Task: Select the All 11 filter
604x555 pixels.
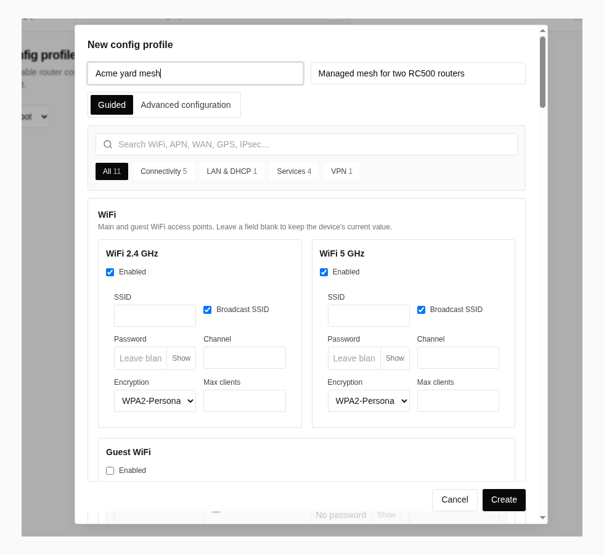Action: 112,171
